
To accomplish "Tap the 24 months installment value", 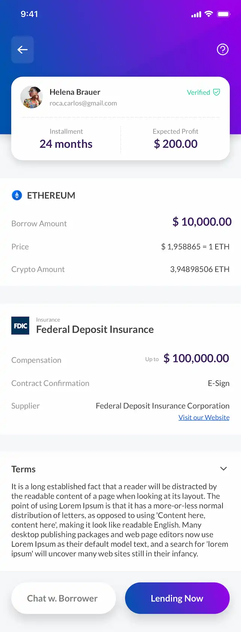I will [66, 144].
